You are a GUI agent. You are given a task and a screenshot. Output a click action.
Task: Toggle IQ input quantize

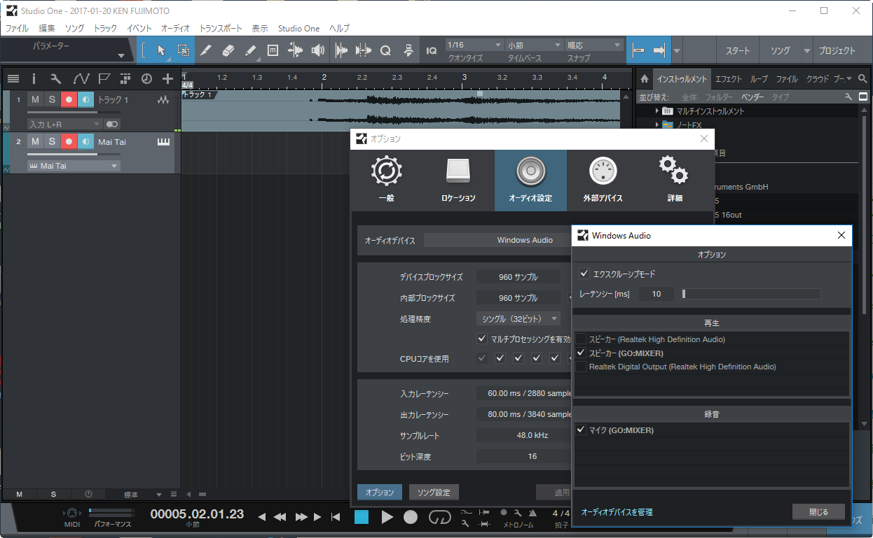click(x=432, y=50)
